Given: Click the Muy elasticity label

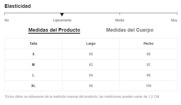Looking at the screenshot, I should click(x=174, y=20).
